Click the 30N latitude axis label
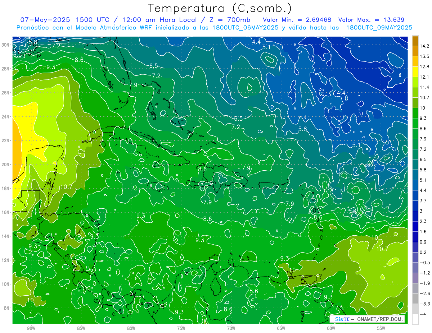The width and height of the screenshot is (432, 333). click(x=6, y=45)
